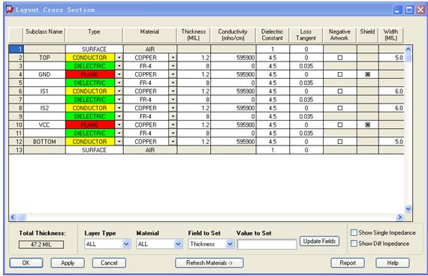Open Type dropdown for IS2 row 8
428x276 pixels.
[x=119, y=108]
